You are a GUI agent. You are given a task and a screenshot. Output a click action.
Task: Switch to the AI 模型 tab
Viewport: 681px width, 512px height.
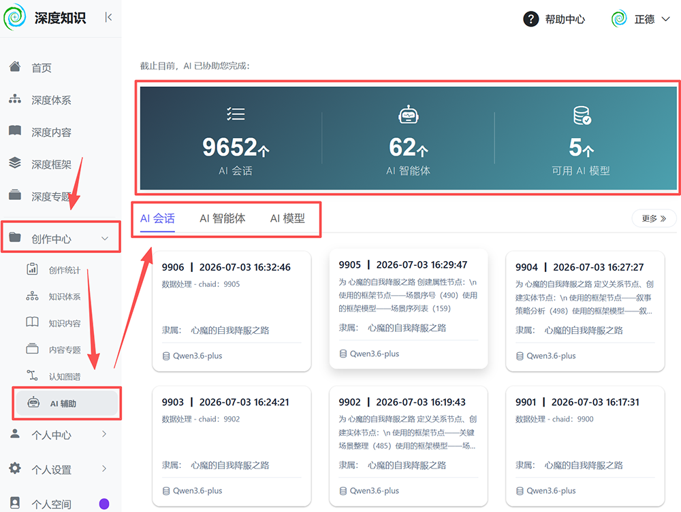tap(287, 218)
